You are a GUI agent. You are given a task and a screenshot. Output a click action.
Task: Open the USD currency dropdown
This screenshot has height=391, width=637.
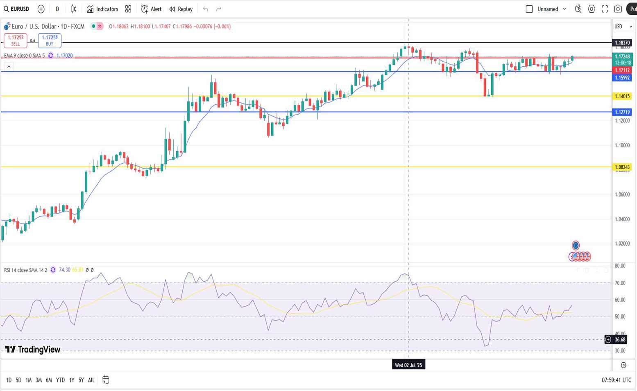pyautogui.click(x=623, y=27)
